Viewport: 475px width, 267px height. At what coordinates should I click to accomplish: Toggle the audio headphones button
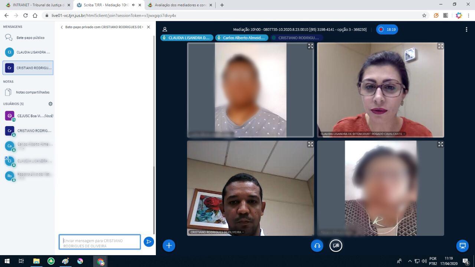pos(317,245)
